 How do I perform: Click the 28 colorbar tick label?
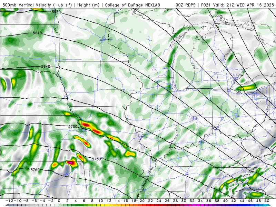[176, 201]
